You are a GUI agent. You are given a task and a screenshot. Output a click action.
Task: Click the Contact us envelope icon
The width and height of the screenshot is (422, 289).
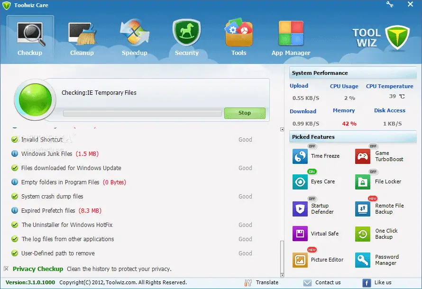point(307,283)
